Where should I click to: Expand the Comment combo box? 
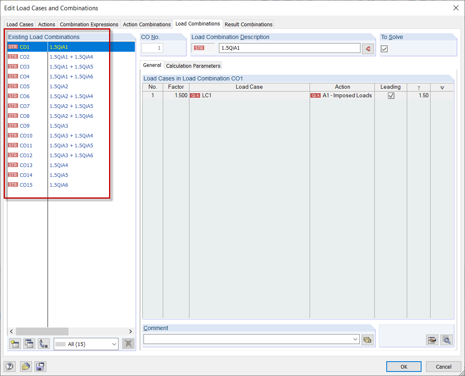coord(355,339)
